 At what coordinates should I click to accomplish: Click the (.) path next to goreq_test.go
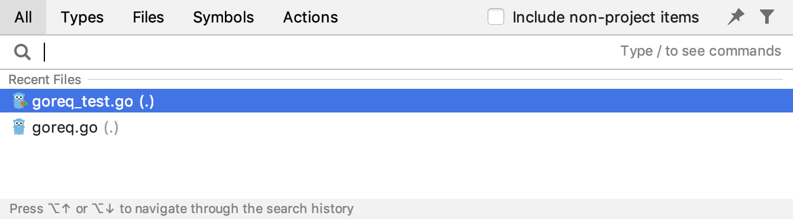tap(147, 101)
